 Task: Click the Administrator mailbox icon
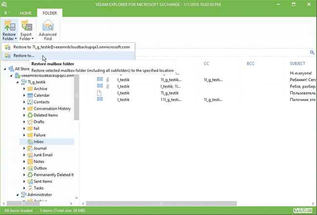24,195
